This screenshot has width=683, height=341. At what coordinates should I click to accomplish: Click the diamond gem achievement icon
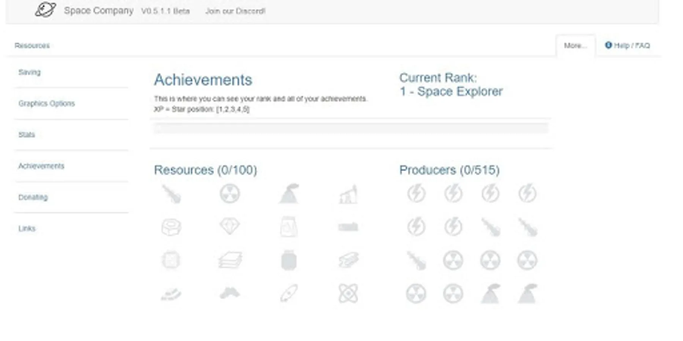click(x=230, y=227)
